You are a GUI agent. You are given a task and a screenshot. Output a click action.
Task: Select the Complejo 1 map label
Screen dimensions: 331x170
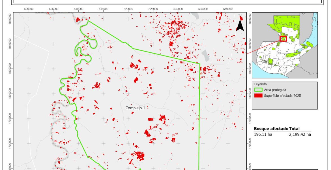coord(137,108)
